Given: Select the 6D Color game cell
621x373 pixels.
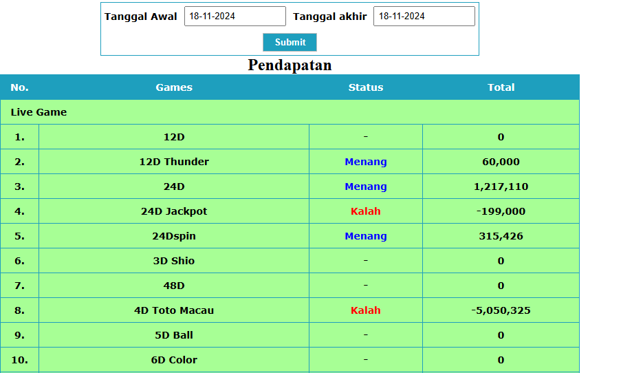Looking at the screenshot, I should tap(174, 360).
